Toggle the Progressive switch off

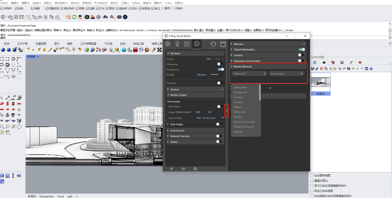coord(221,70)
